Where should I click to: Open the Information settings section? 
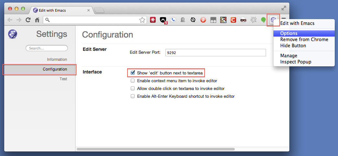tap(57, 59)
